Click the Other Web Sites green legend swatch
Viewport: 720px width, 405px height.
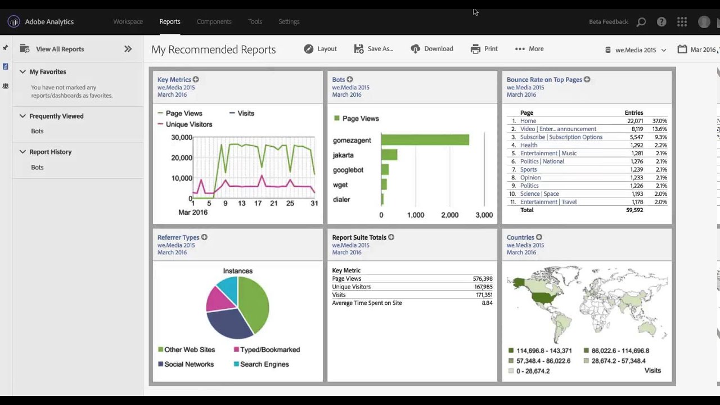pos(161,350)
